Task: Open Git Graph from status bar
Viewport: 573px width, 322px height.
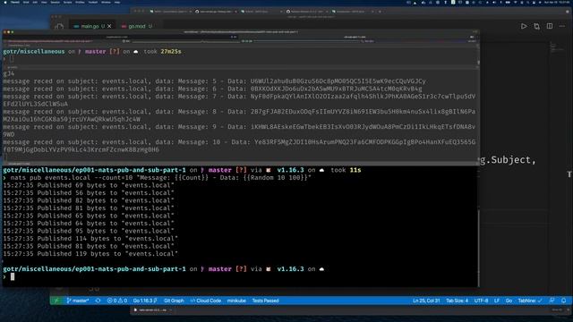Action: pos(174,301)
